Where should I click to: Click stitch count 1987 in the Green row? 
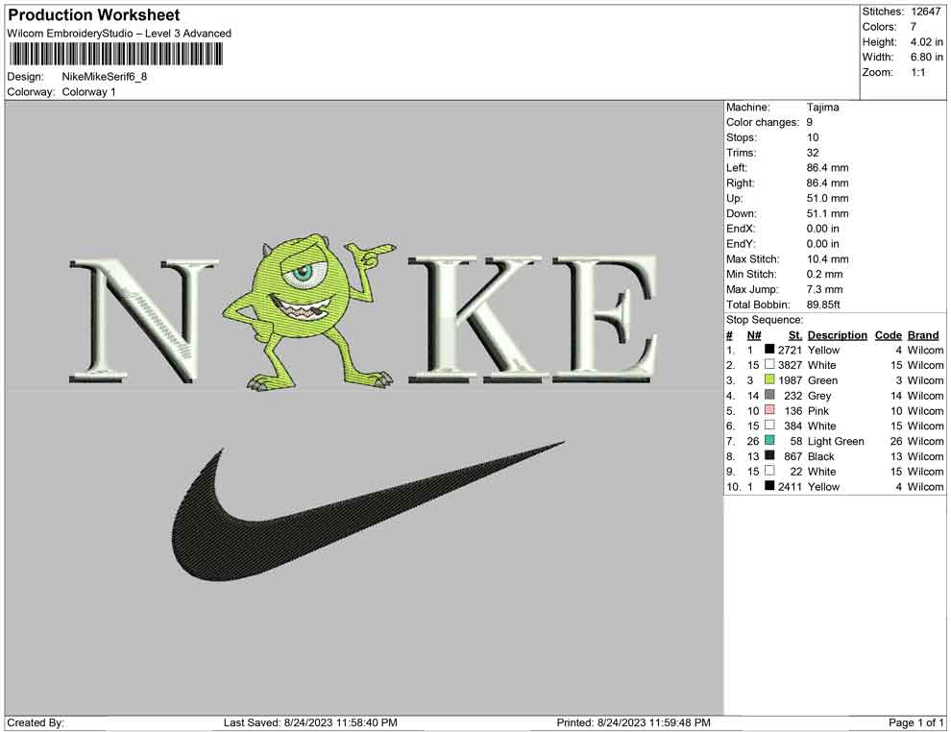pyautogui.click(x=791, y=380)
